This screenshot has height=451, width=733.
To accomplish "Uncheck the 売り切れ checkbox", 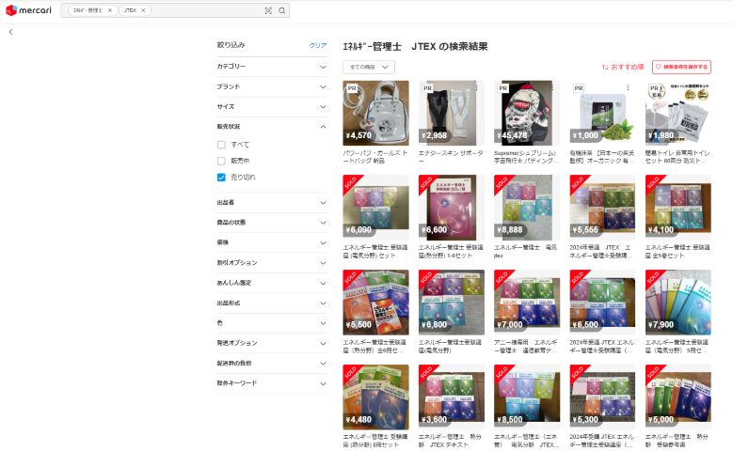I will coord(221,177).
